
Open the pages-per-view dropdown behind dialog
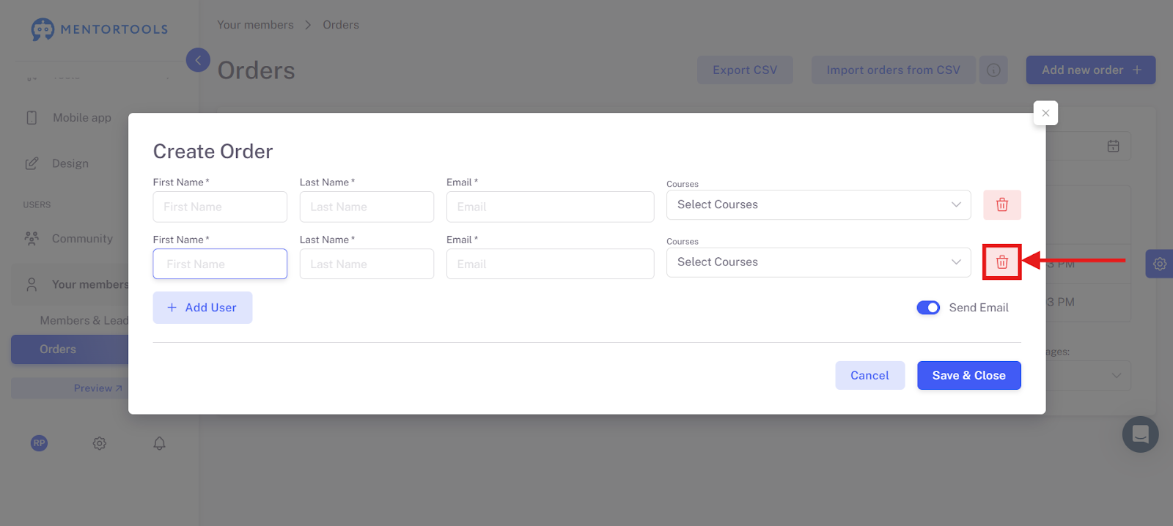1089,375
